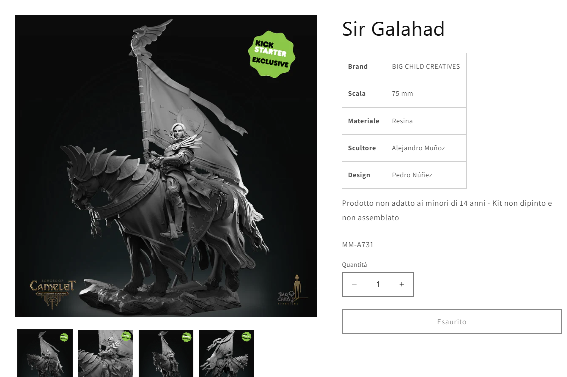Select the first gallery thumbnail
Viewport: 567px width, 377px height.
tap(45, 353)
